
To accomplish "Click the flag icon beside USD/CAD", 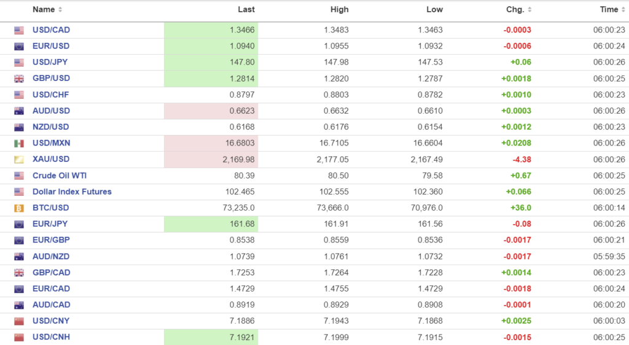I will [x=19, y=30].
